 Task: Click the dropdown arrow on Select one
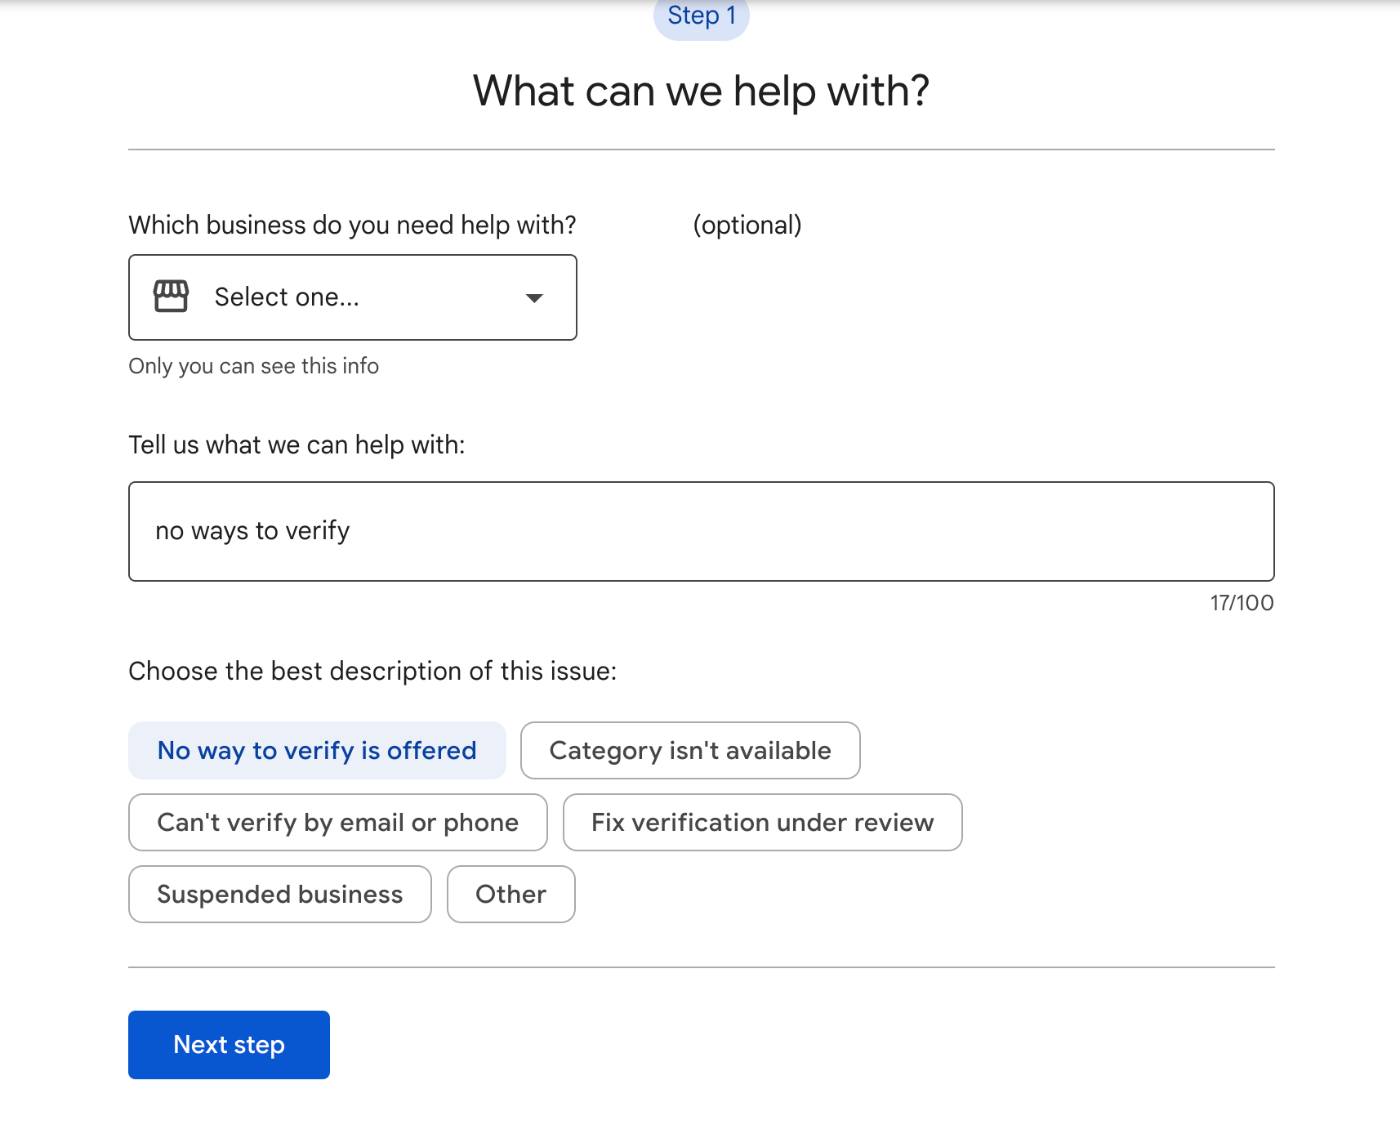(534, 297)
